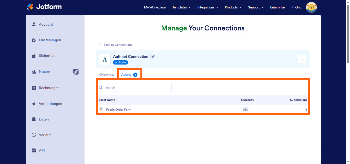Click the Authnet Connection 1 title
This screenshot has width=350, height=164.
coord(132,57)
